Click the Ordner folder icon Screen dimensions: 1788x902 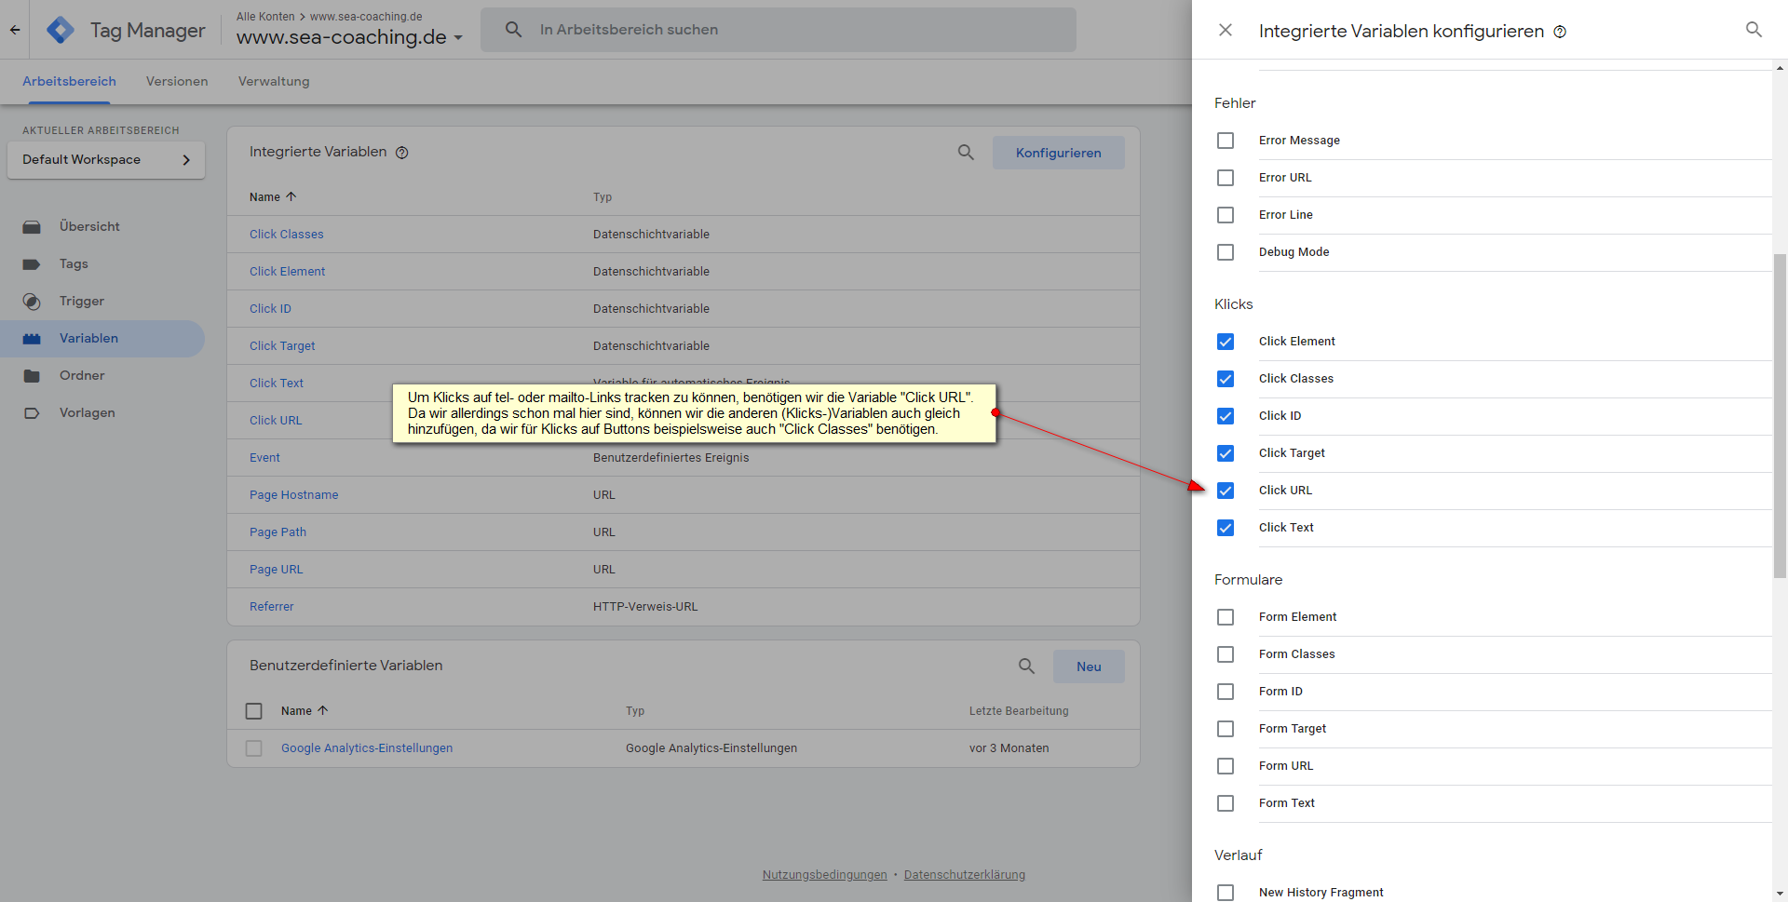(32, 376)
